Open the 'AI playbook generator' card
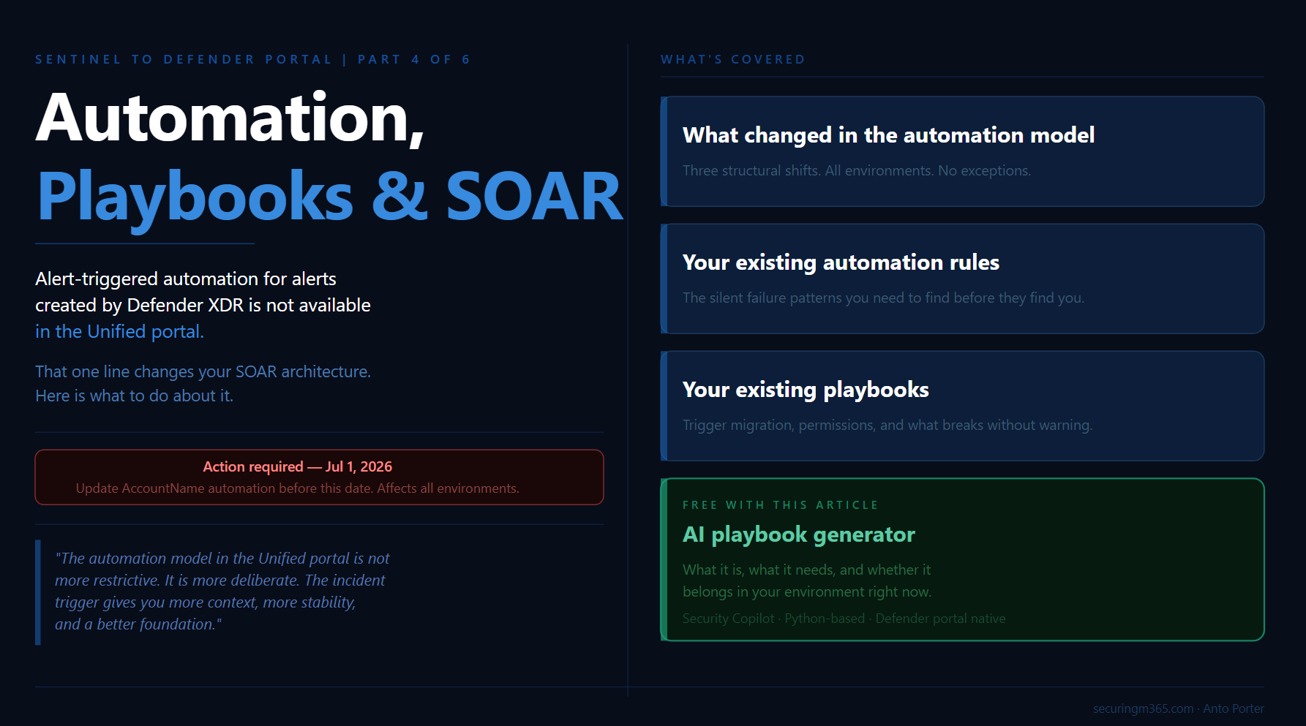Screen dimensions: 1306x726 (962, 559)
